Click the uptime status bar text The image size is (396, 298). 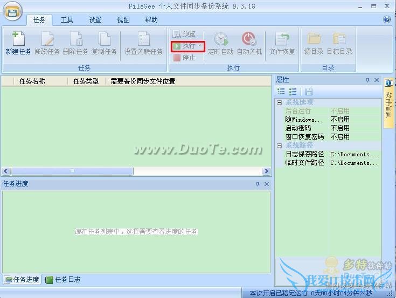[x=311, y=293]
